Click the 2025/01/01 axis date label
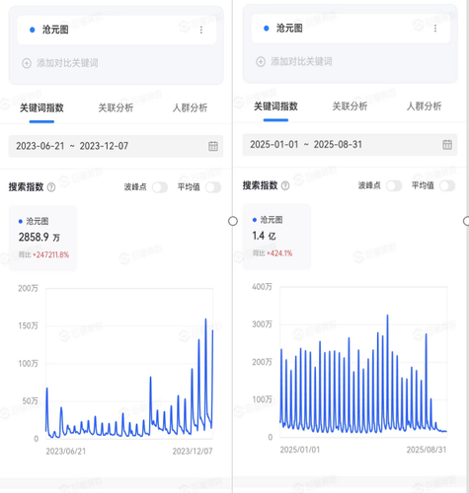Viewport: 469px width, 493px height. pos(300,450)
